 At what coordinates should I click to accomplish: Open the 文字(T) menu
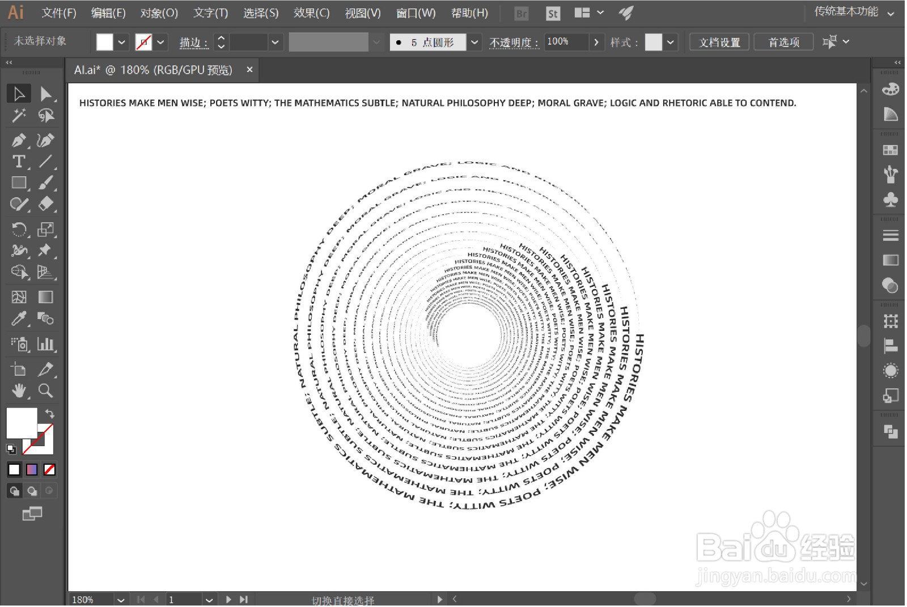click(210, 12)
